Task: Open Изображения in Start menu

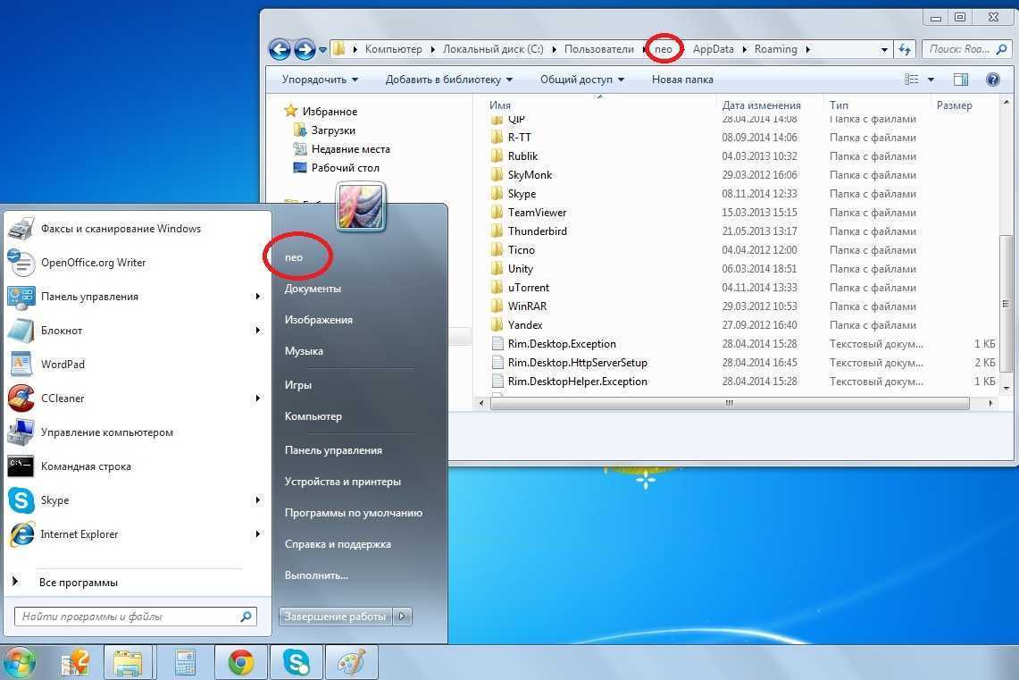Action: 319,320
